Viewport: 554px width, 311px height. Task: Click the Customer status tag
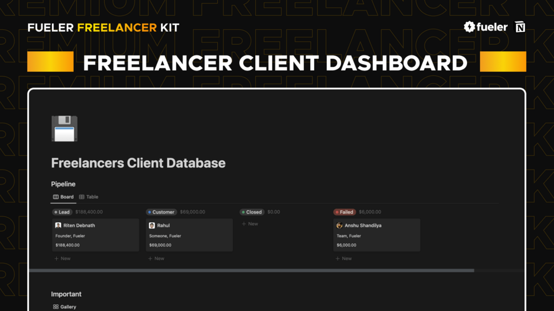click(x=162, y=212)
